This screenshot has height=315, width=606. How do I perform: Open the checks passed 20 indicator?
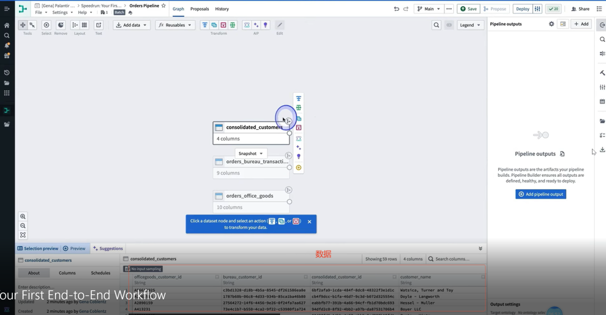553,9
